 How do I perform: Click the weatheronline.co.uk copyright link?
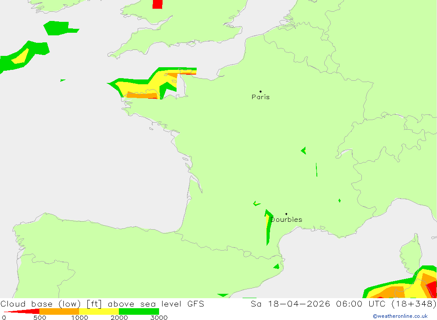tap(400, 316)
